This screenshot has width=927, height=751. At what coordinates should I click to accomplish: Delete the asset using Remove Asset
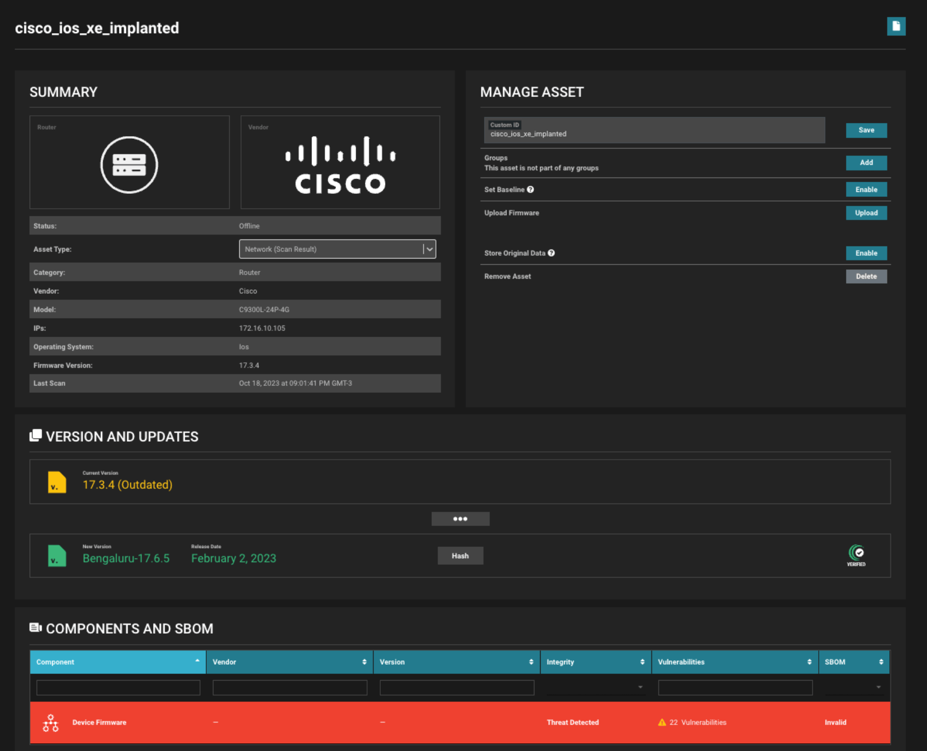(x=866, y=276)
